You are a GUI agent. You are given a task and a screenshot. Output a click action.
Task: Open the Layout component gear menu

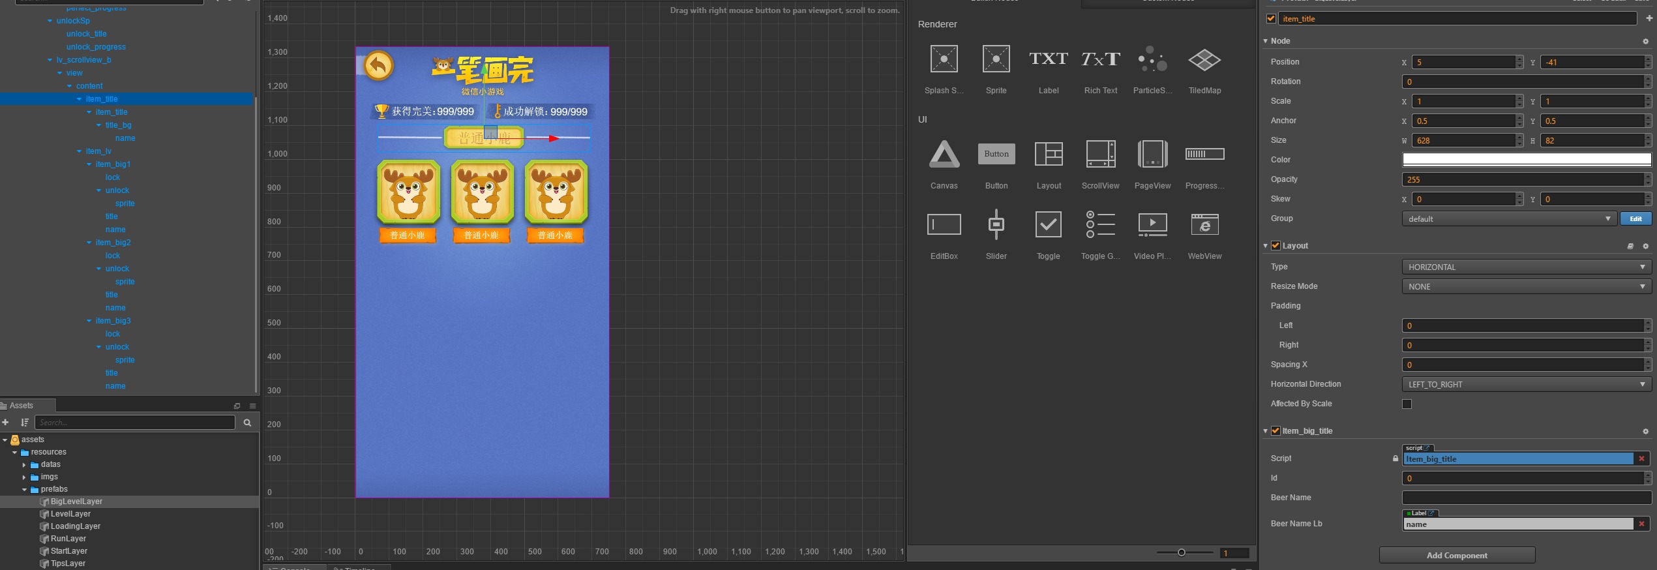[1645, 246]
